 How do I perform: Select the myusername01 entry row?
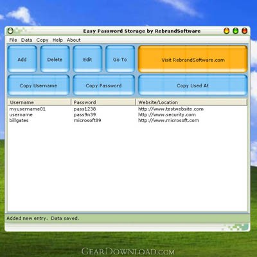coord(127,109)
